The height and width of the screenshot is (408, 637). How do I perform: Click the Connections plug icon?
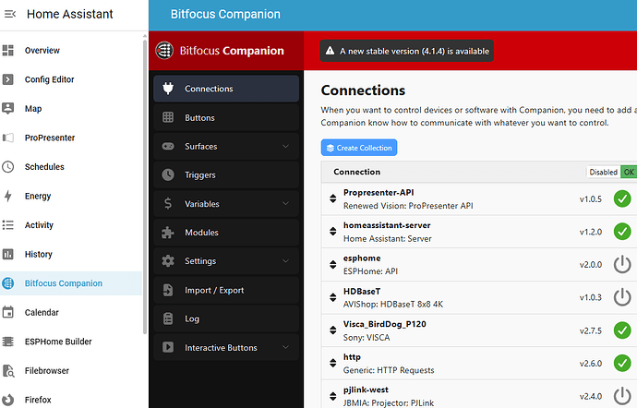(168, 89)
